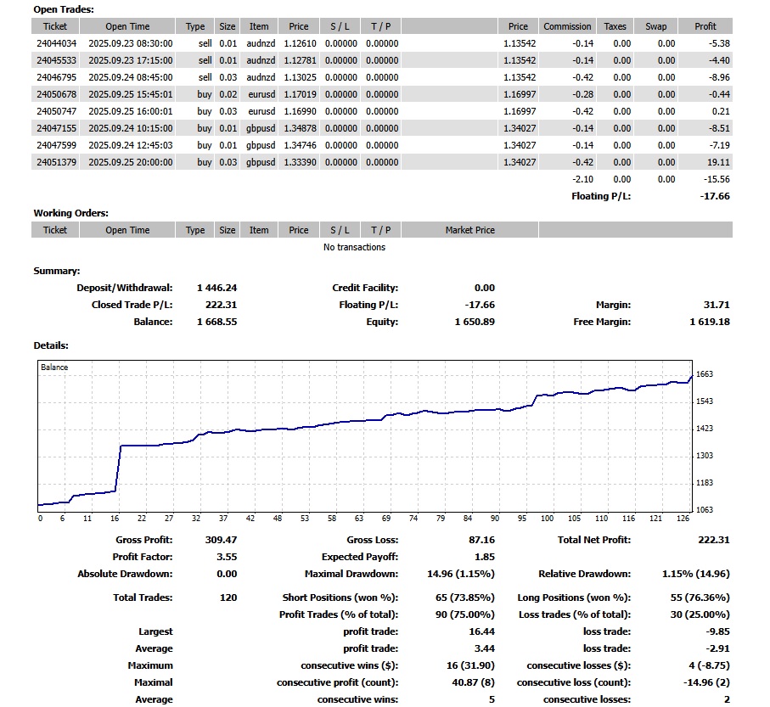Click the Swap column header
This screenshot has height=707, width=770.
pyautogui.click(x=655, y=26)
